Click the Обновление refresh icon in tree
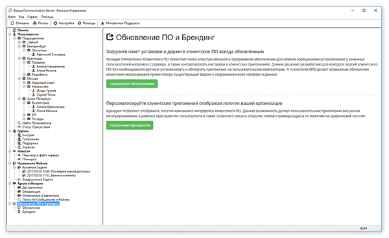This screenshot has height=238, width=389. (19, 208)
